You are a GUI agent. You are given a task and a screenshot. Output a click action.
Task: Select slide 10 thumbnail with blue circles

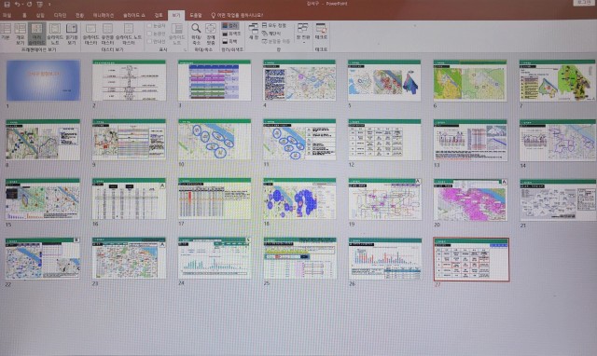pos(215,140)
